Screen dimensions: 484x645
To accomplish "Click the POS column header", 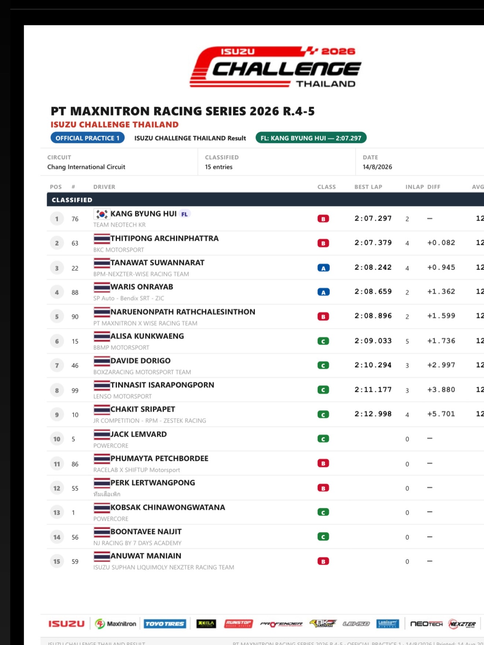I will pyautogui.click(x=56, y=187).
